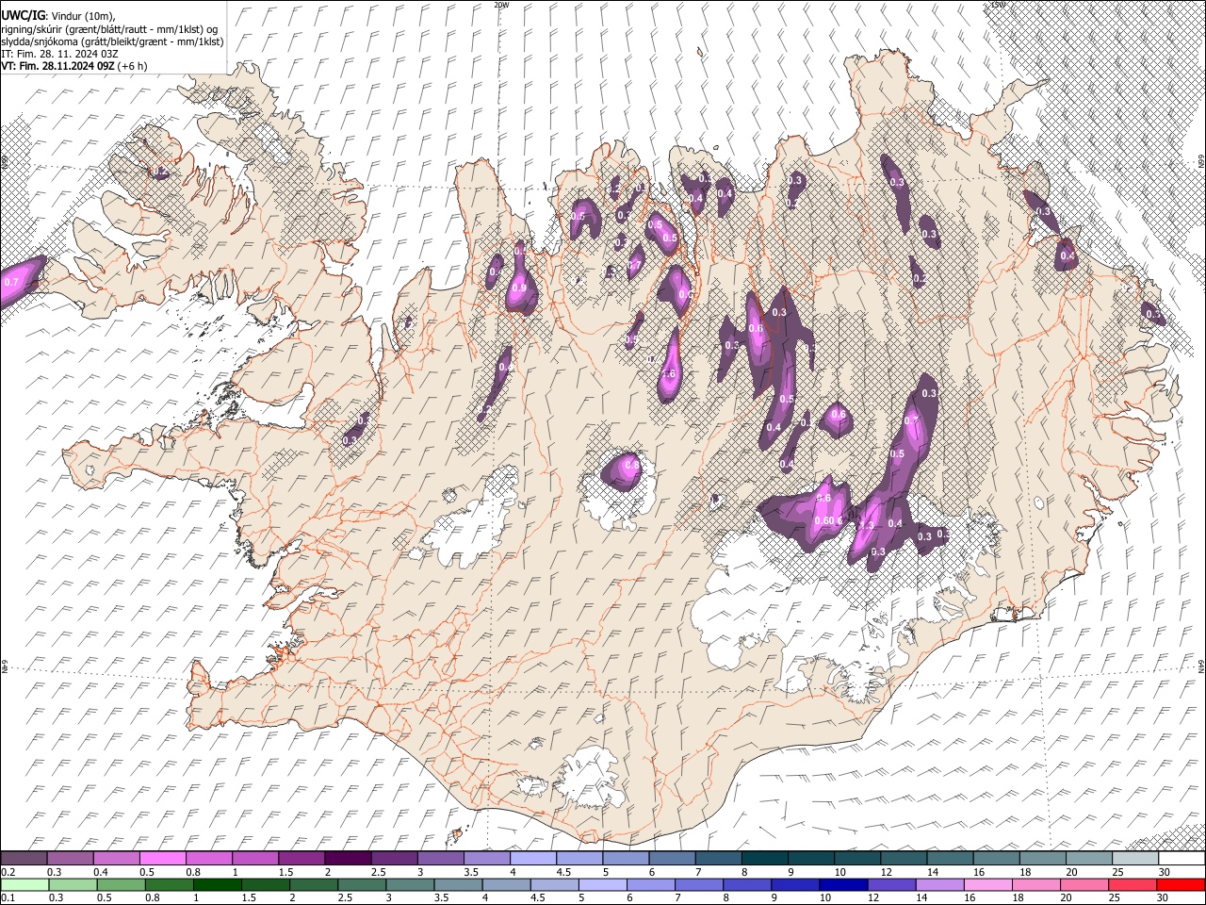The height and width of the screenshot is (905, 1206).
Task: Click the crimson 25–30 rain legend swatch
Action: (1133, 884)
